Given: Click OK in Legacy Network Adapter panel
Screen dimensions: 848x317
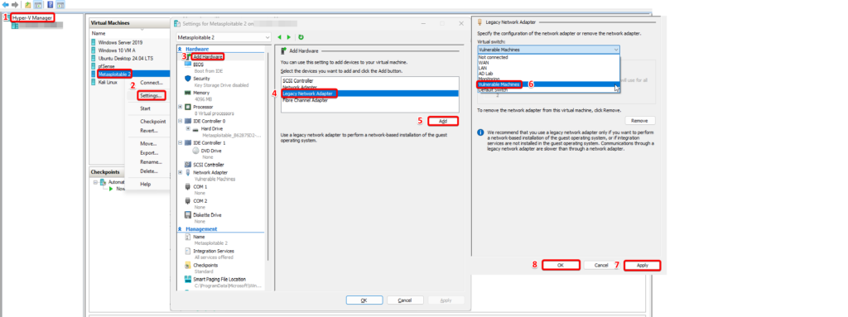Looking at the screenshot, I should tap(561, 266).
